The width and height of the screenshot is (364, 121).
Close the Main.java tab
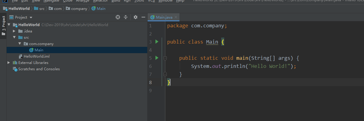(176, 17)
